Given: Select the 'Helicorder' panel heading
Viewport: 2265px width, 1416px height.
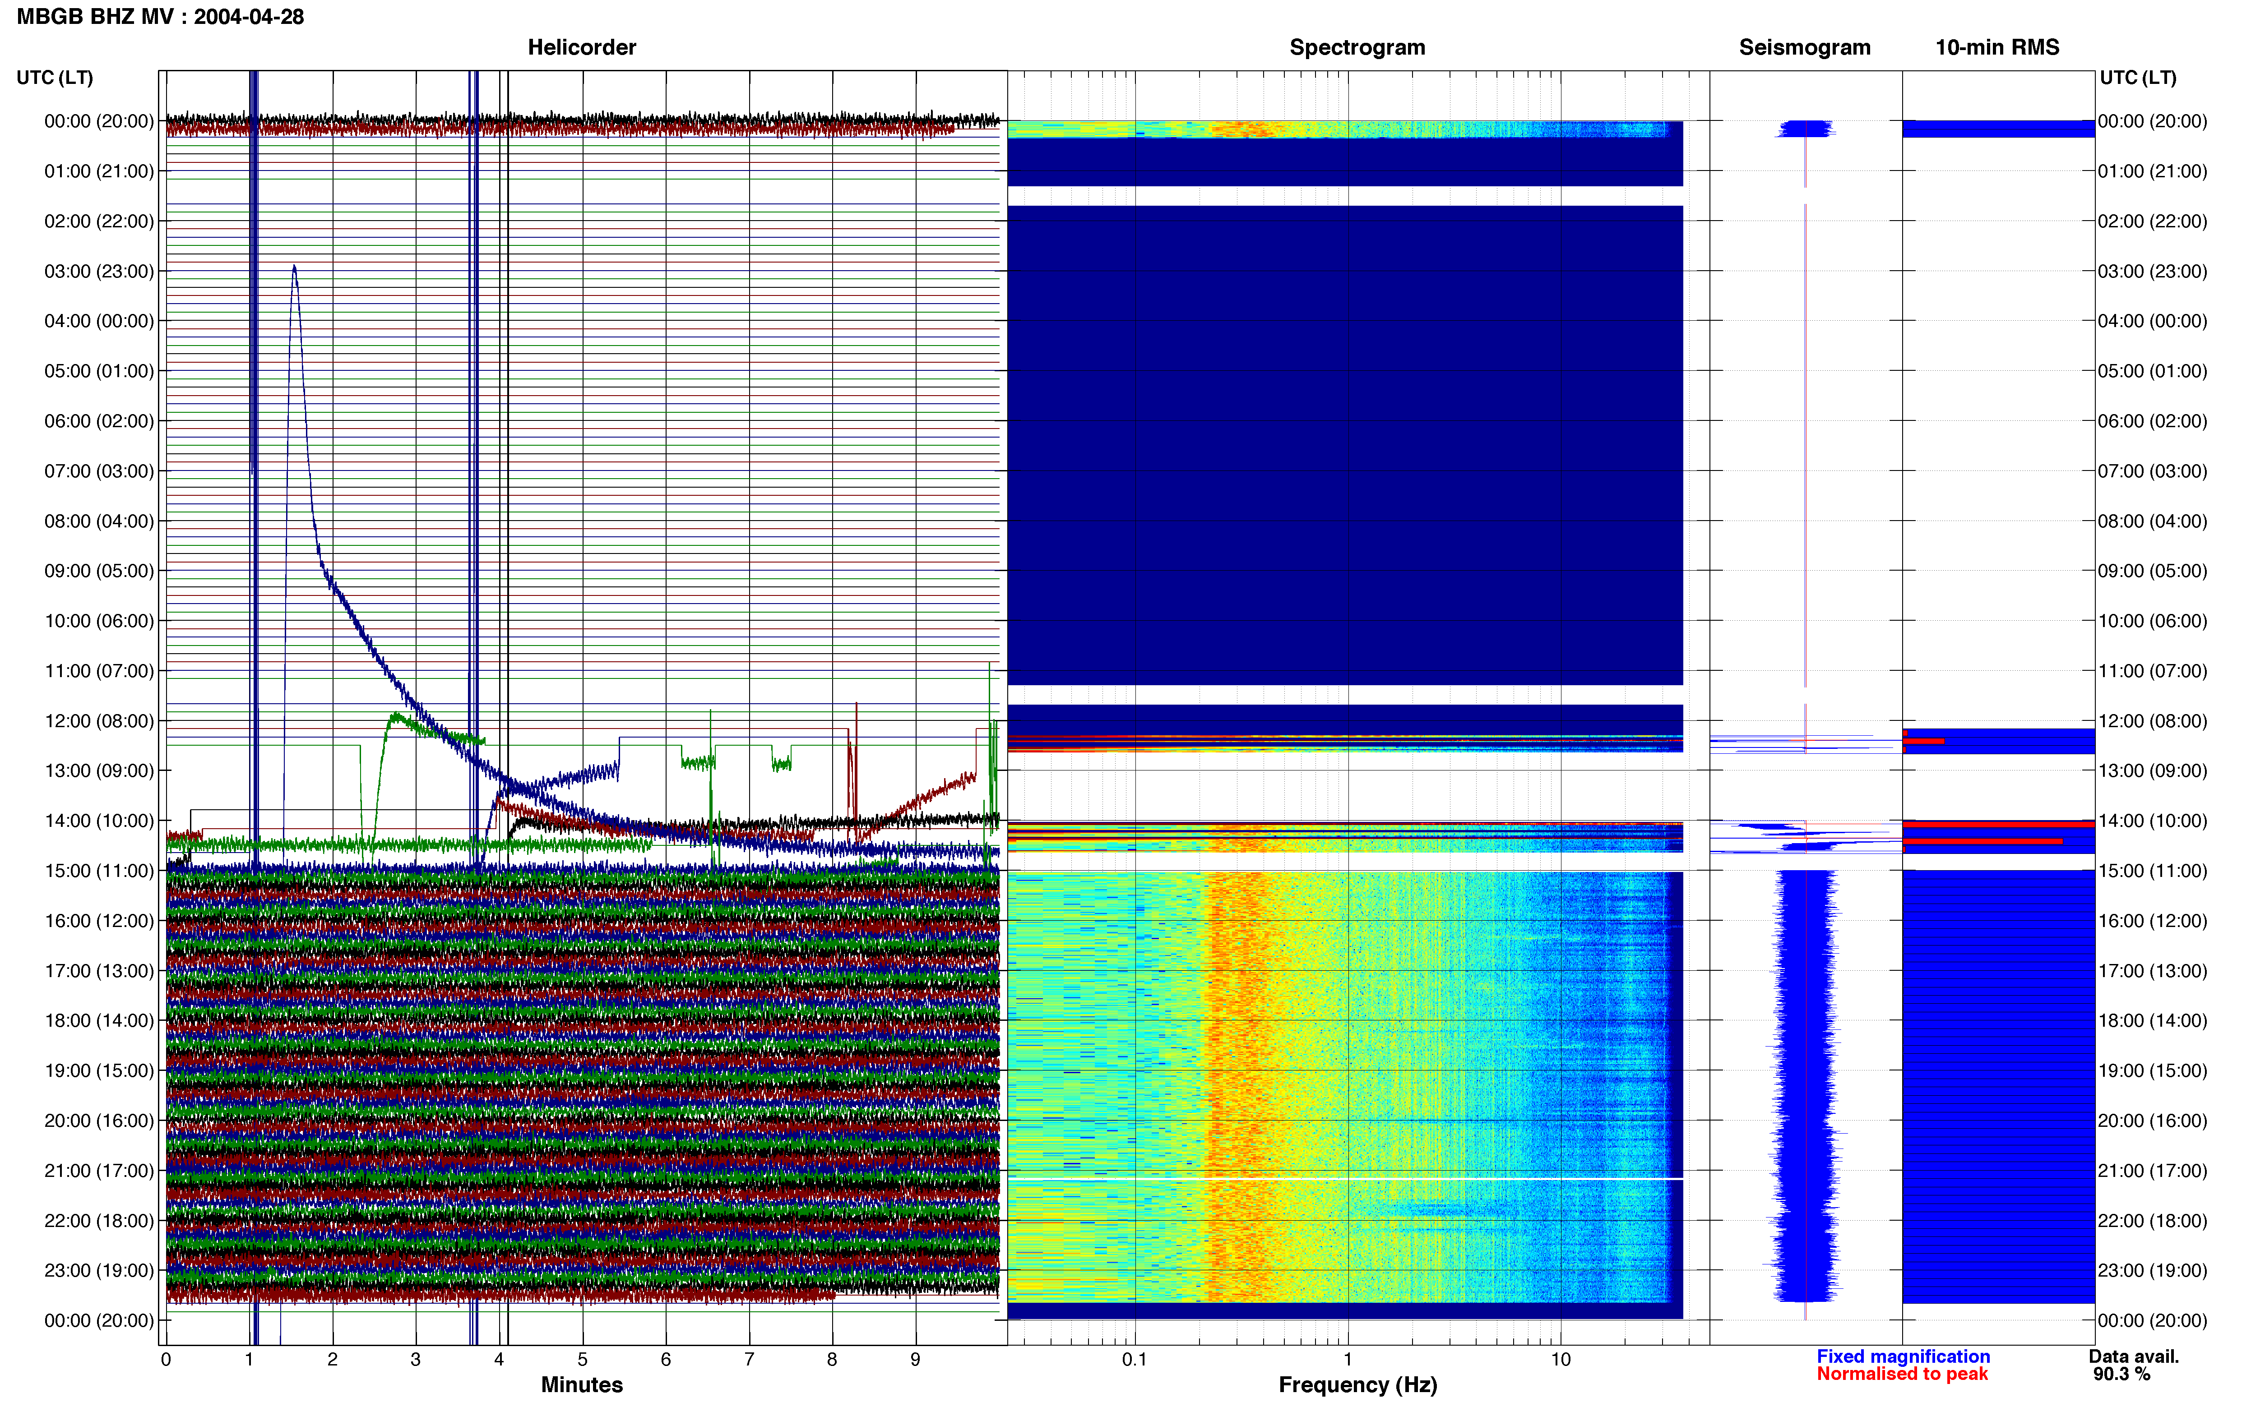Looking at the screenshot, I should [x=582, y=48].
